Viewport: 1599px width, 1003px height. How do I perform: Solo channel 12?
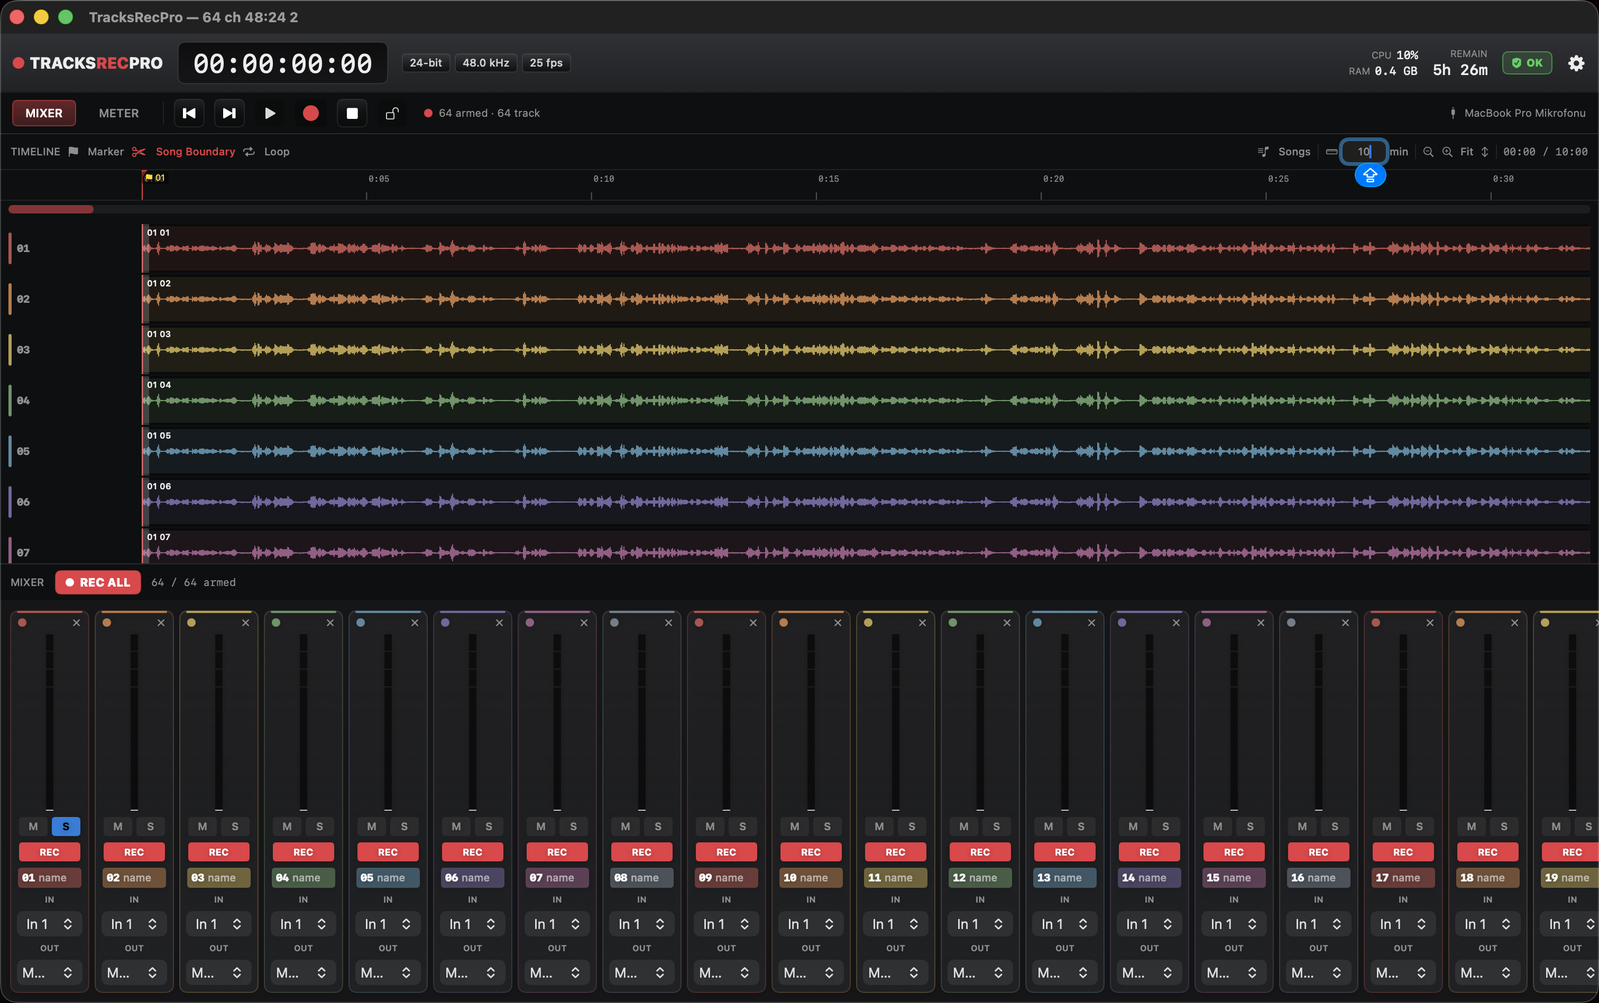(996, 826)
